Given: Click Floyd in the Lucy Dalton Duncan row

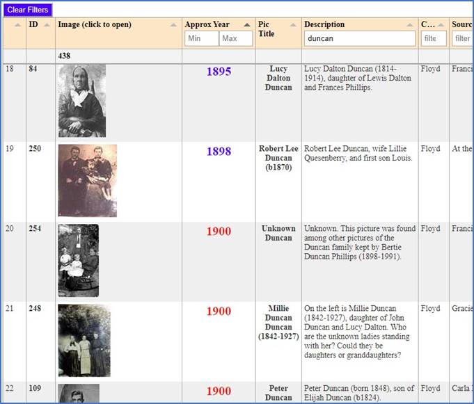Looking at the screenshot, I should [x=430, y=69].
